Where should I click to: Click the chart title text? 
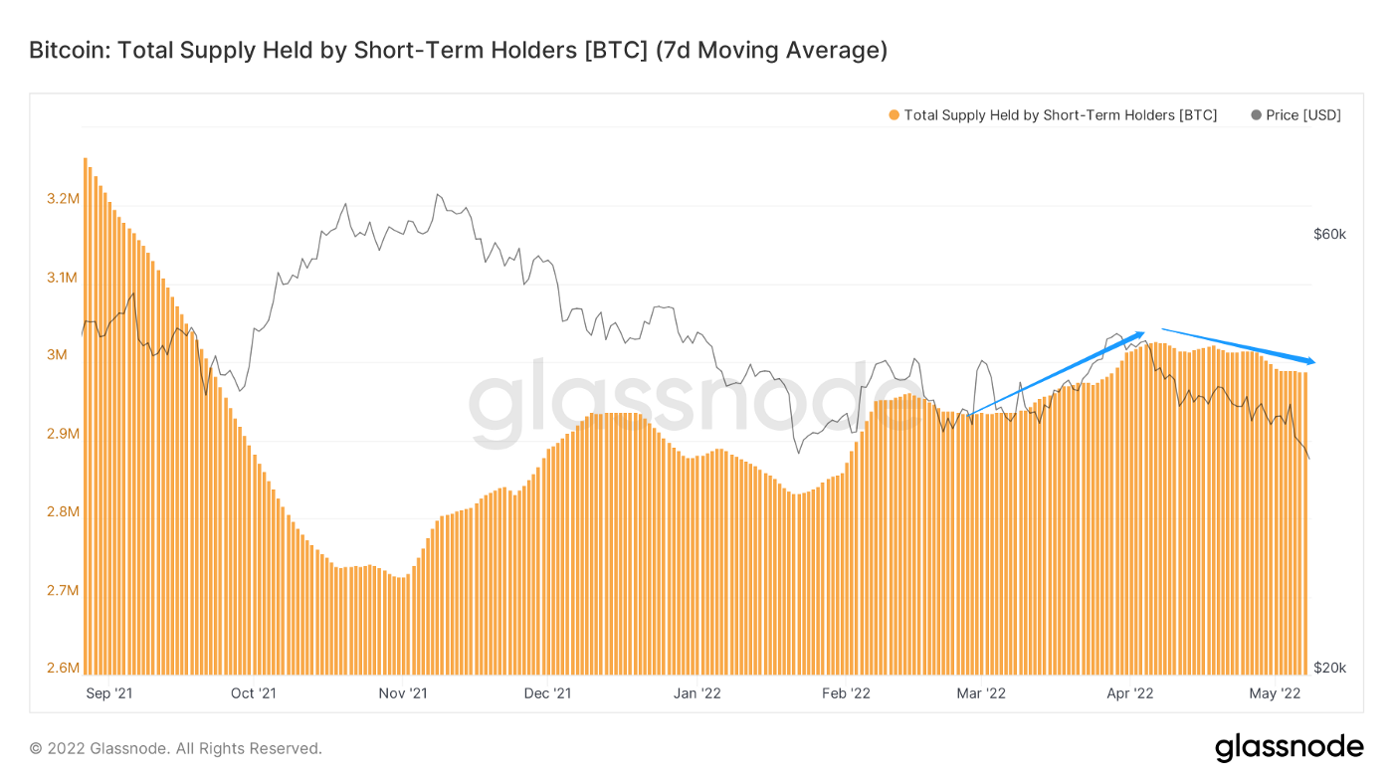point(458,50)
